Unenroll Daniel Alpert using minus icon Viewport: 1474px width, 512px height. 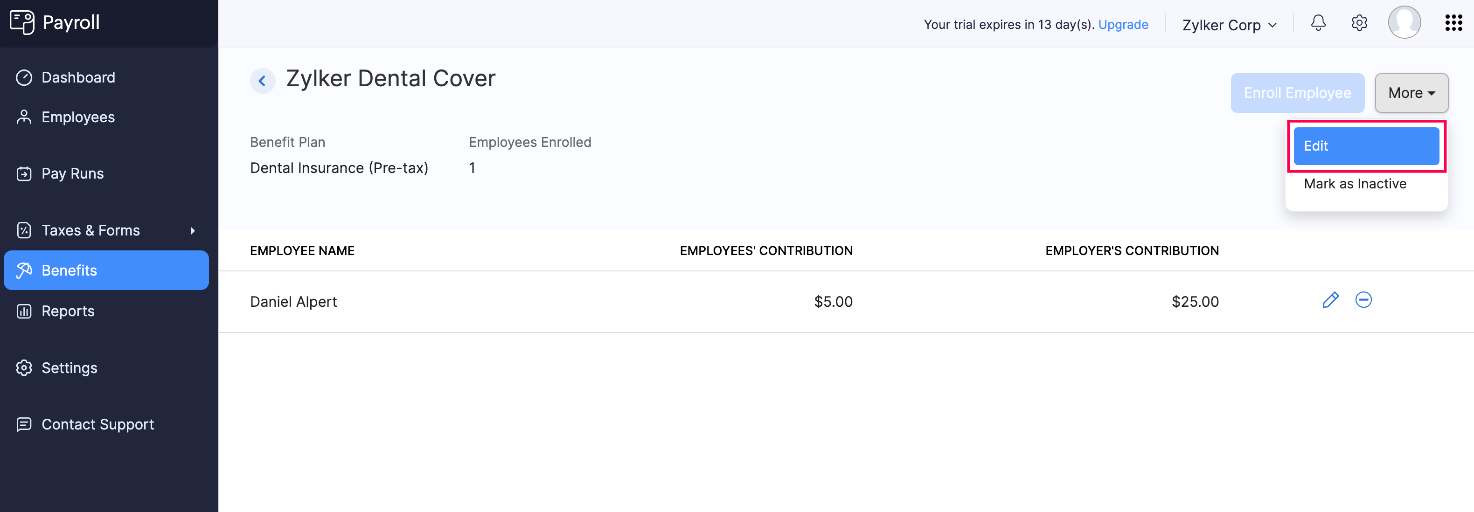coord(1364,300)
